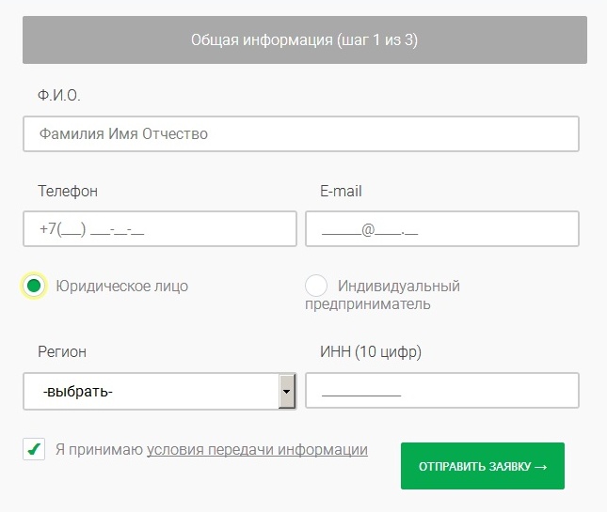The width and height of the screenshot is (607, 512).
Task: Uncheck the Я принимаю условия checkbox
Action: 34,449
